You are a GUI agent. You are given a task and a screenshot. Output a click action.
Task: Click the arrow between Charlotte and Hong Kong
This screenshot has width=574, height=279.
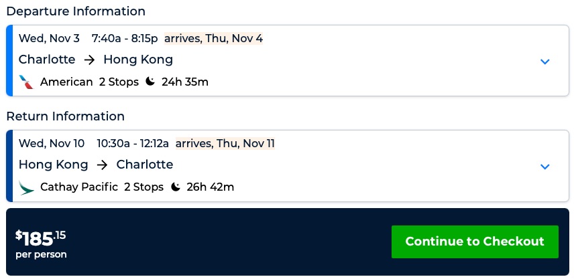[89, 60]
